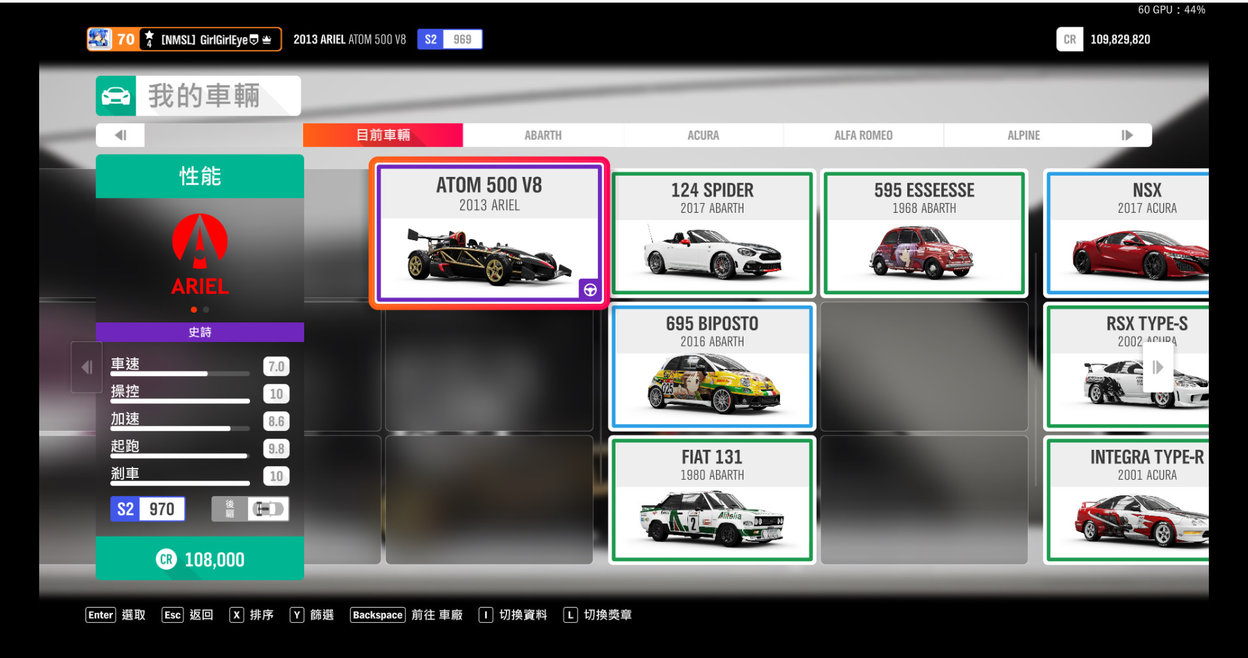1248x658 pixels.
Task: Go to previous manufacturer tabs arrow
Action: 120,135
